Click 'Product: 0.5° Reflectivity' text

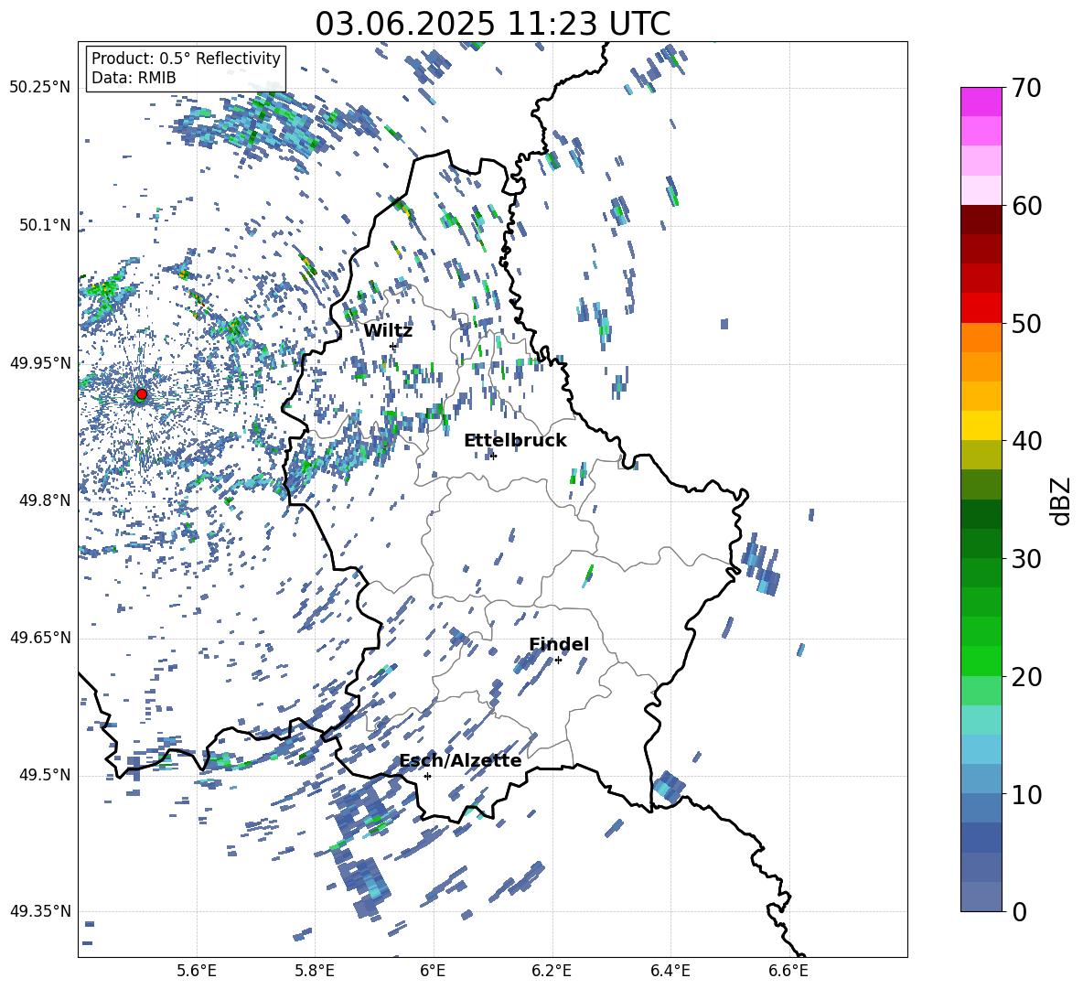coord(186,58)
